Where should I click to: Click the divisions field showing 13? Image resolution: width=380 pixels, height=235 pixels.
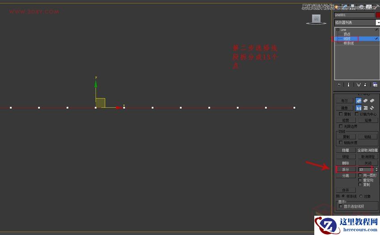point(366,169)
